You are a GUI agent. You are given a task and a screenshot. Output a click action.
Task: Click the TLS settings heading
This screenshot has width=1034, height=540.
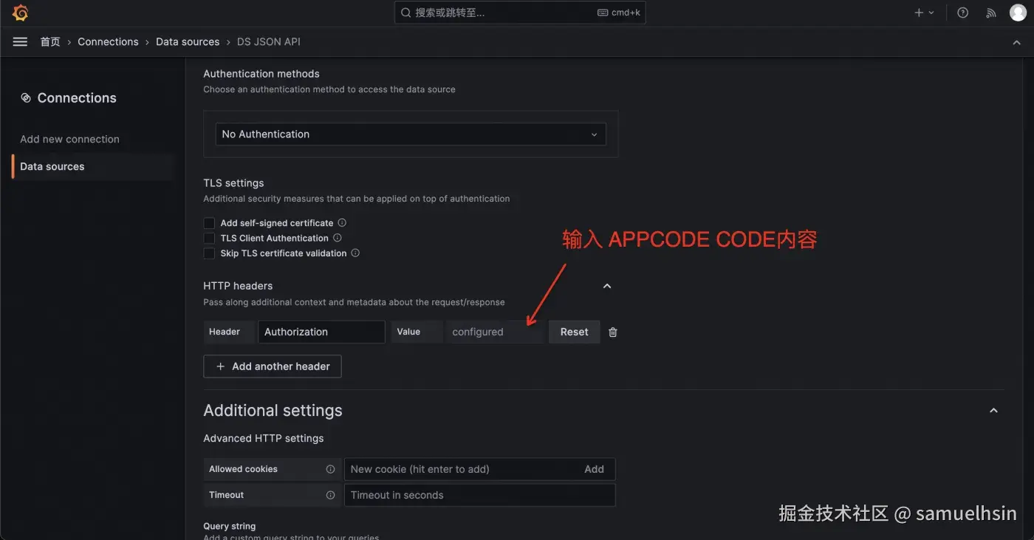[233, 182]
